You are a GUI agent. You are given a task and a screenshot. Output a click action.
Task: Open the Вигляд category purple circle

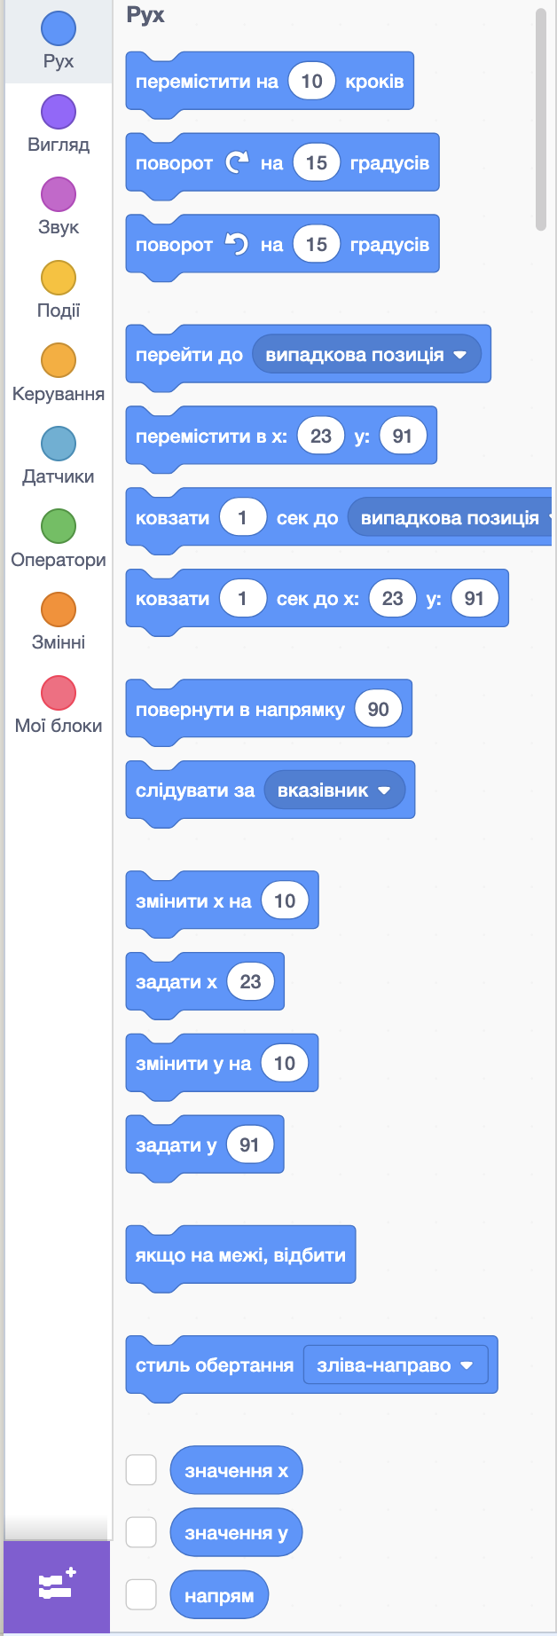click(59, 112)
